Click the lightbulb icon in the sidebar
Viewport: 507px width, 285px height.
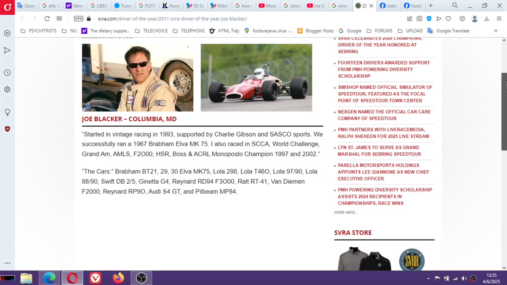(7, 112)
